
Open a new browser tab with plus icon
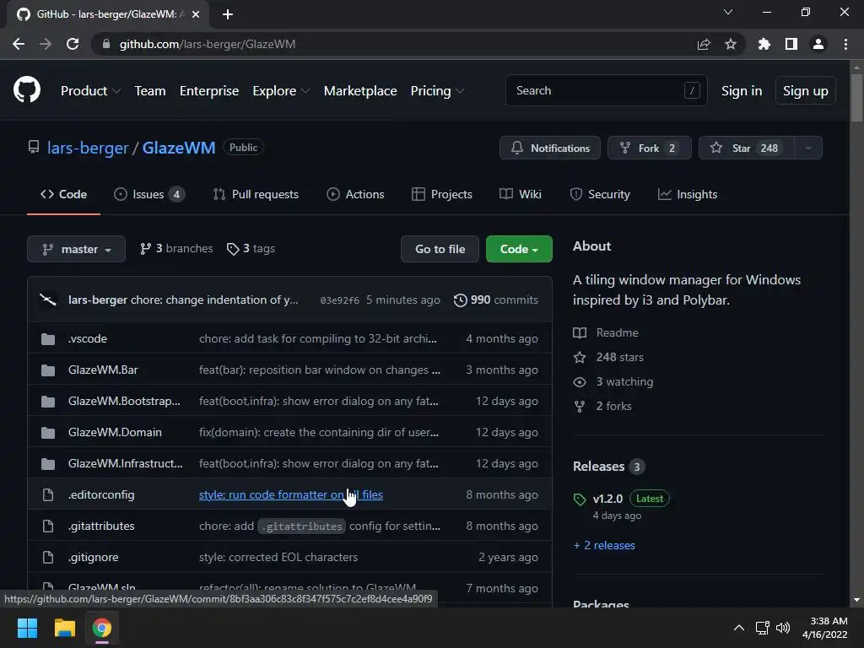[x=228, y=14]
